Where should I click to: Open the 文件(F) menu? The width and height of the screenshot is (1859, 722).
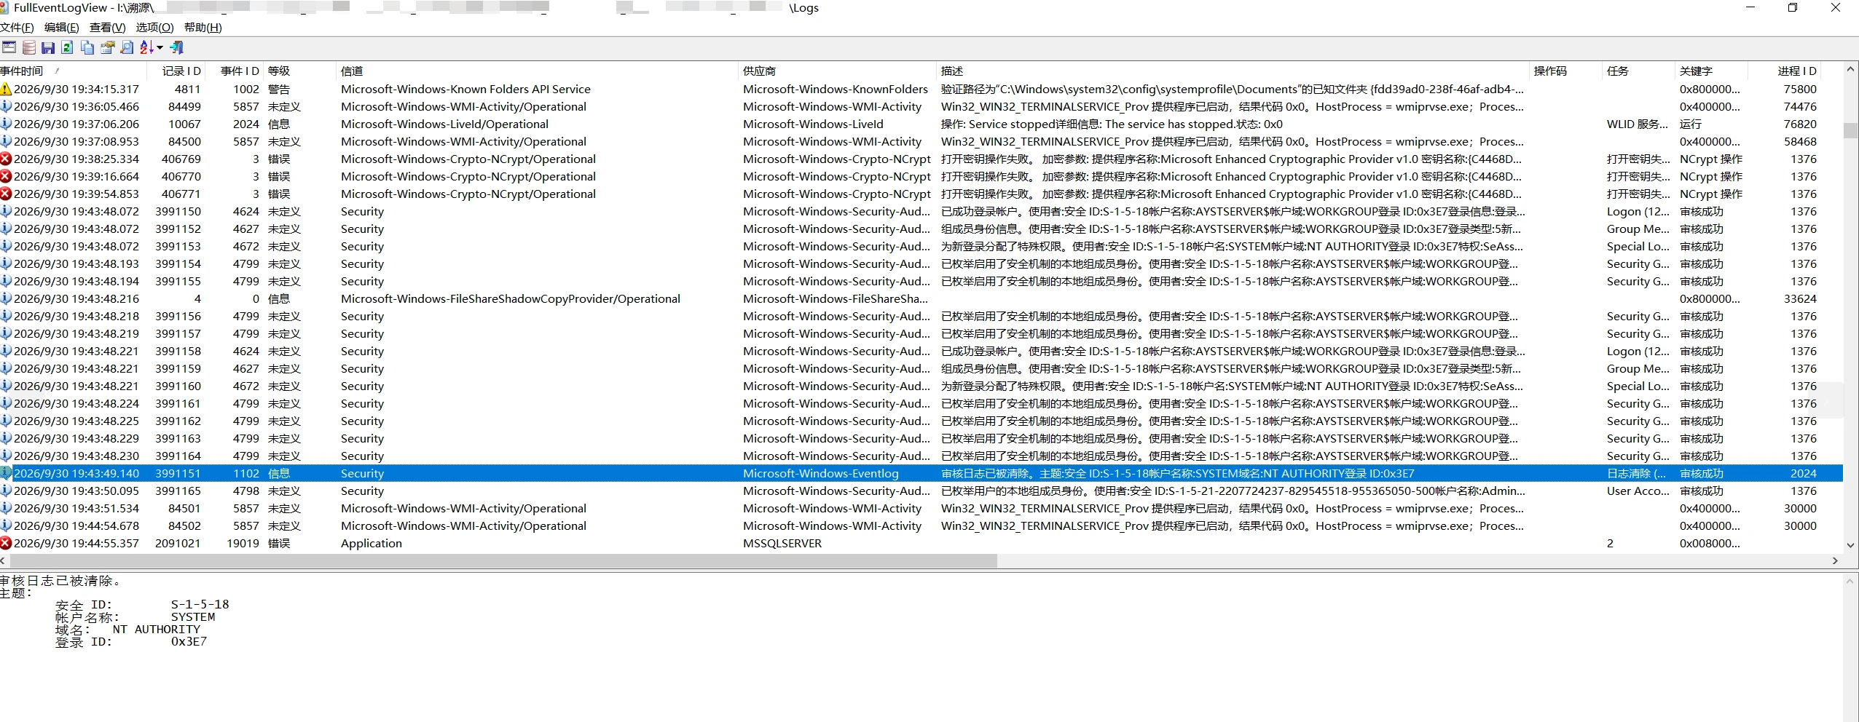(17, 28)
